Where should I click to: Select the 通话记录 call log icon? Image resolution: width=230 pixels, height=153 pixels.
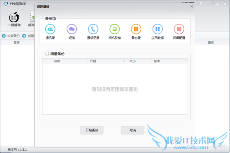click(x=93, y=29)
